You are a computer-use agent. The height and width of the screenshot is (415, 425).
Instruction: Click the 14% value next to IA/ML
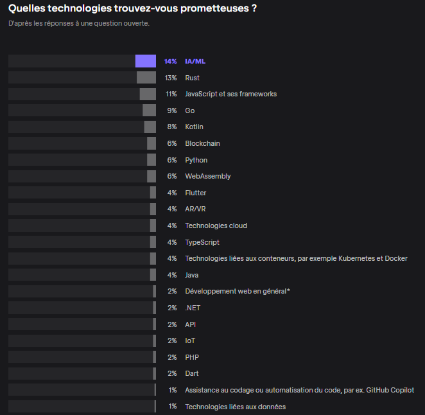[170, 61]
